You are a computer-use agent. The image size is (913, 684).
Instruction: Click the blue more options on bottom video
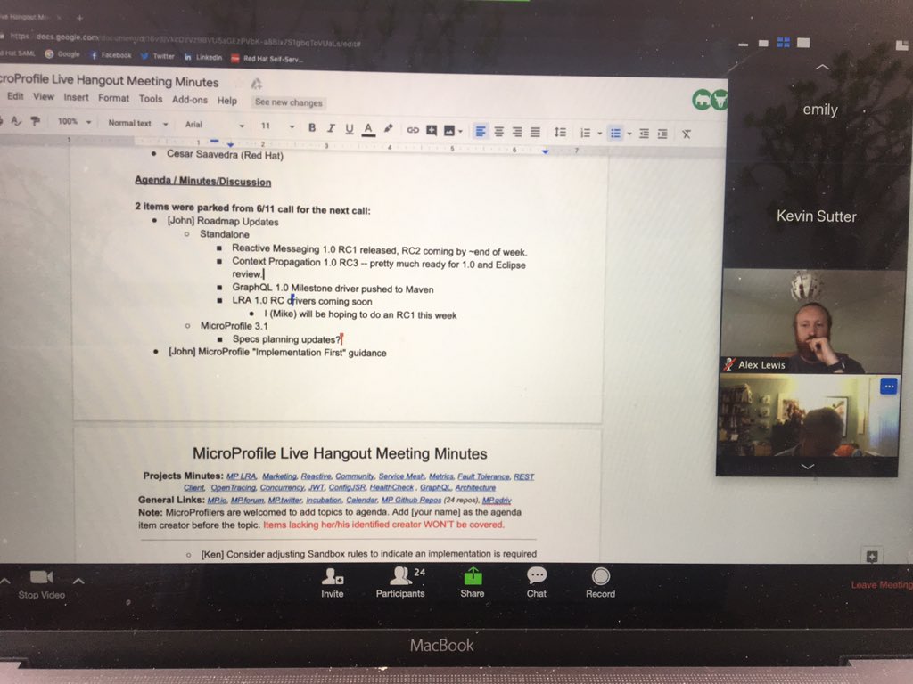[x=889, y=387]
